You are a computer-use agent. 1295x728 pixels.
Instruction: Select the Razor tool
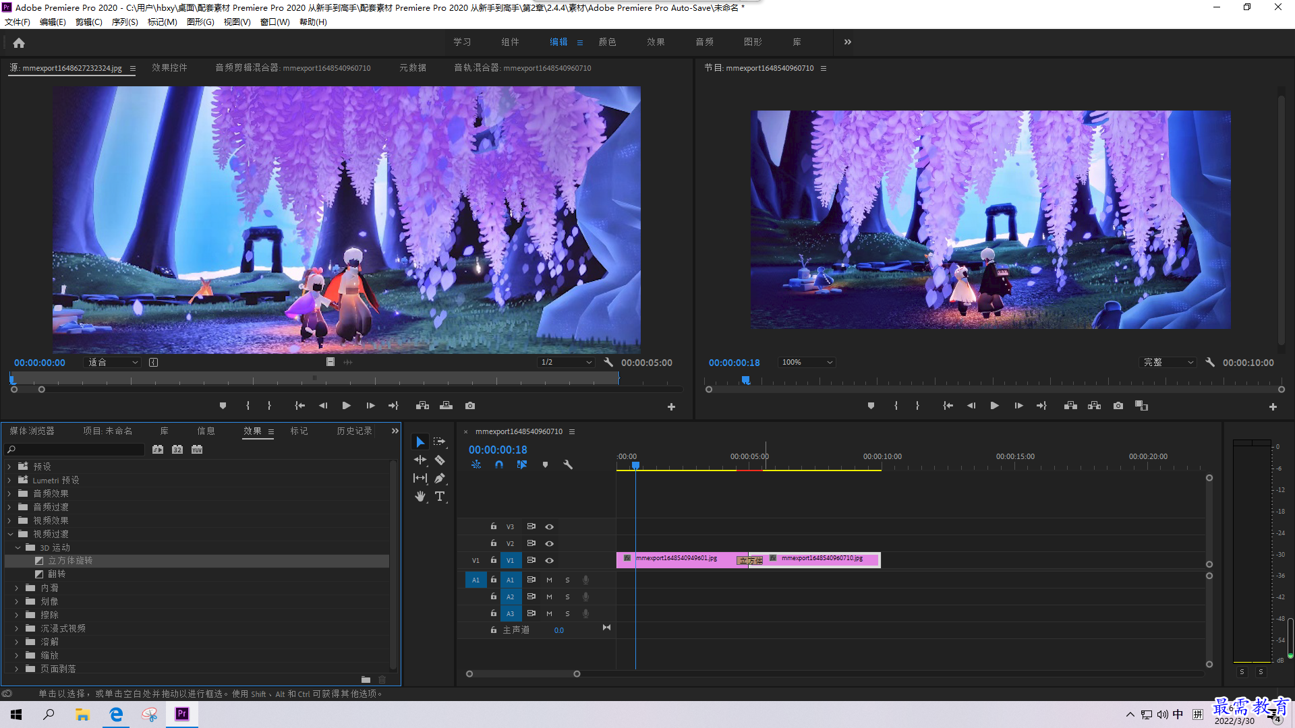point(440,460)
